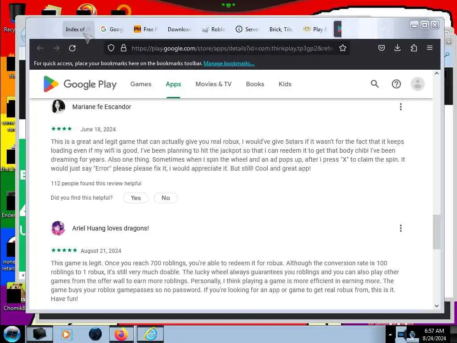Switch to the Brick, Tile tab
The width and height of the screenshot is (457, 343).
tap(281, 29)
